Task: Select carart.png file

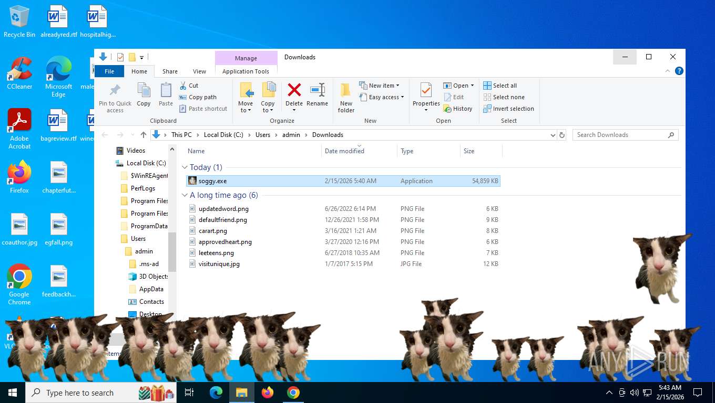Action: (x=343, y=231)
